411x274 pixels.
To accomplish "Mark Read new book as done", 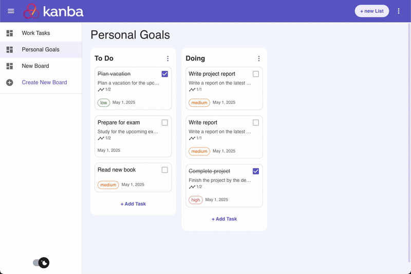I will click(164, 170).
